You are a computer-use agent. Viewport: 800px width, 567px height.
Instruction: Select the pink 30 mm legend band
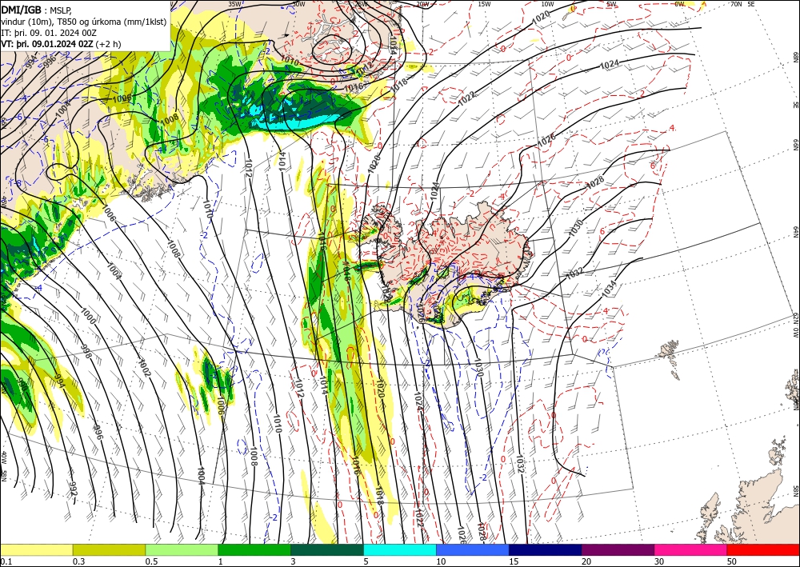(690, 549)
